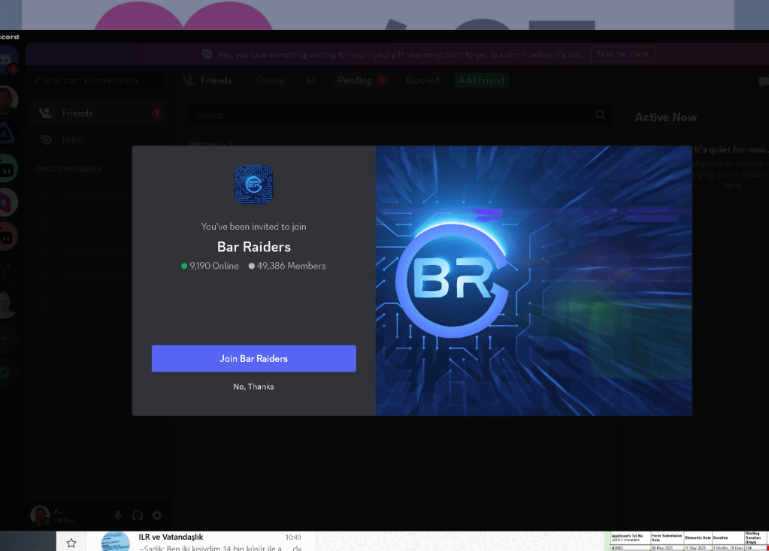Open Nitro in the sidebar
769x551 pixels.
click(x=98, y=140)
